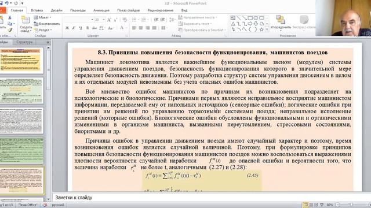Select the green second slide thumbnail

coord(22,91)
